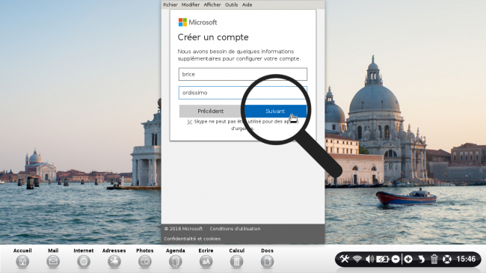This screenshot has height=273, width=486.
Task: Open the Accueil home icon
Action: coord(22,262)
